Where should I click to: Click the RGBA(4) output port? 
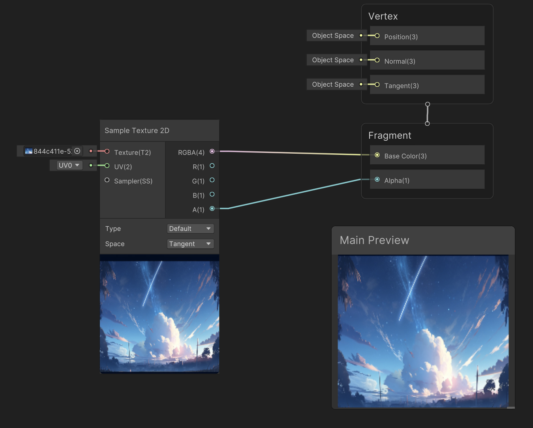point(212,151)
